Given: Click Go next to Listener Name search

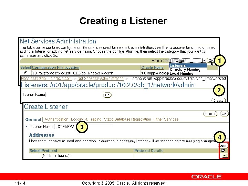Looking at the screenshot, I should pyautogui.click(x=107, y=95).
